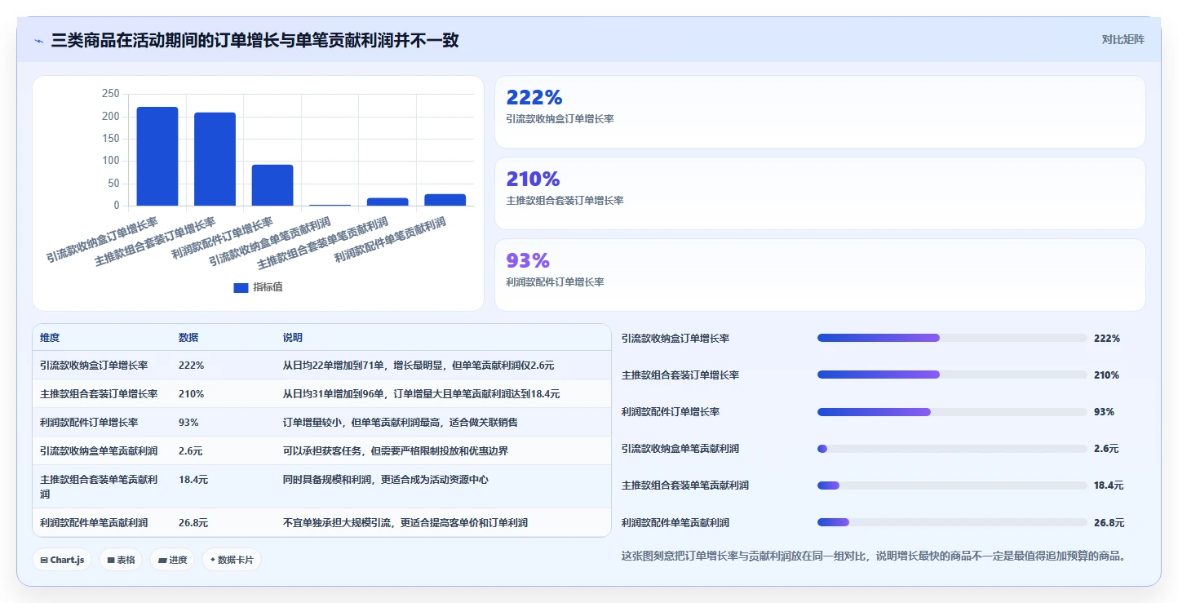Click the table note 可以承担获客任务

[396, 451]
